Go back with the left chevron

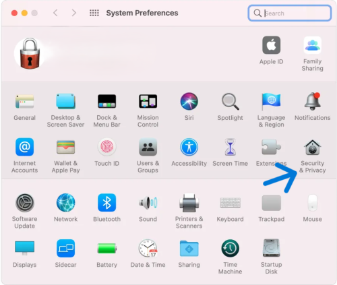click(x=55, y=13)
